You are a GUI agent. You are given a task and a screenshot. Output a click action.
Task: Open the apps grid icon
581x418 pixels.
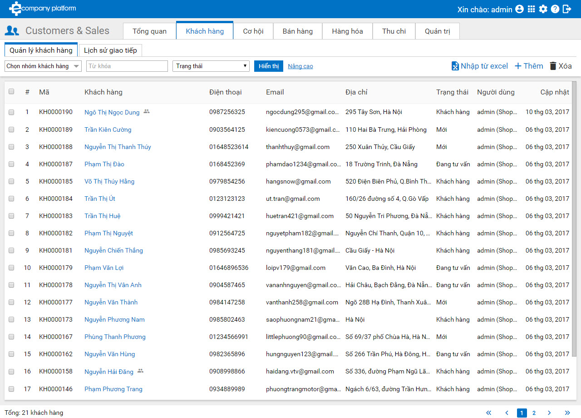532,9
